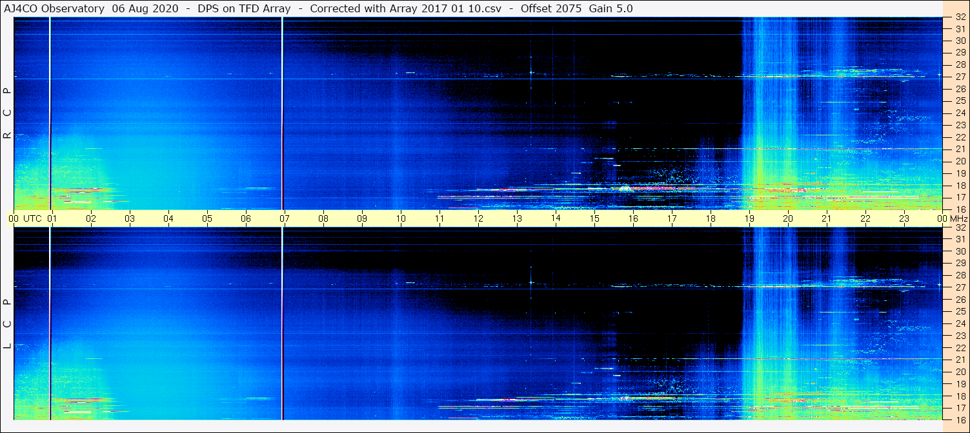
Task: Click the "22" MHz label on RCP frequency scale
Action: coord(960,137)
